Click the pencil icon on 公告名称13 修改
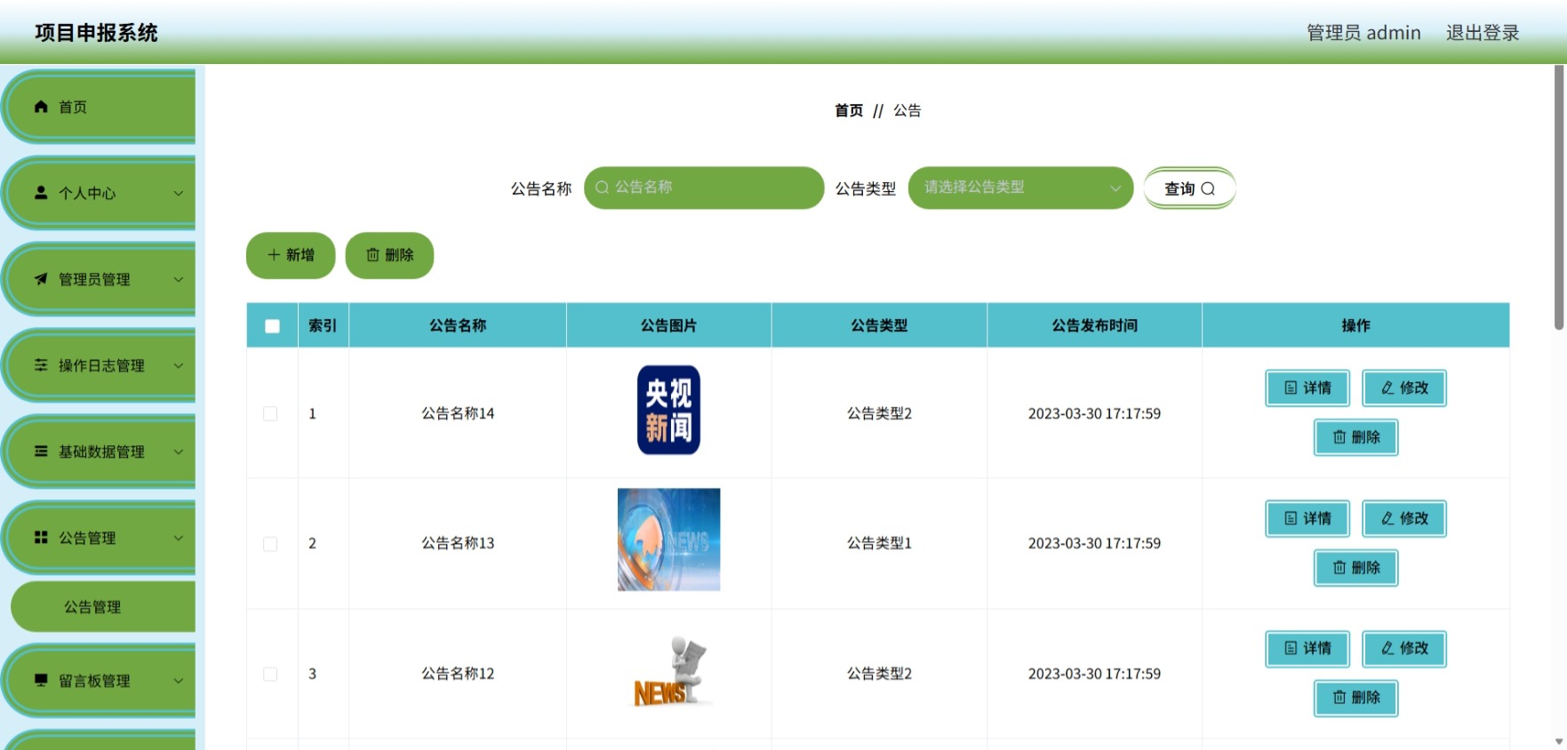The width and height of the screenshot is (1567, 750). [x=1387, y=519]
